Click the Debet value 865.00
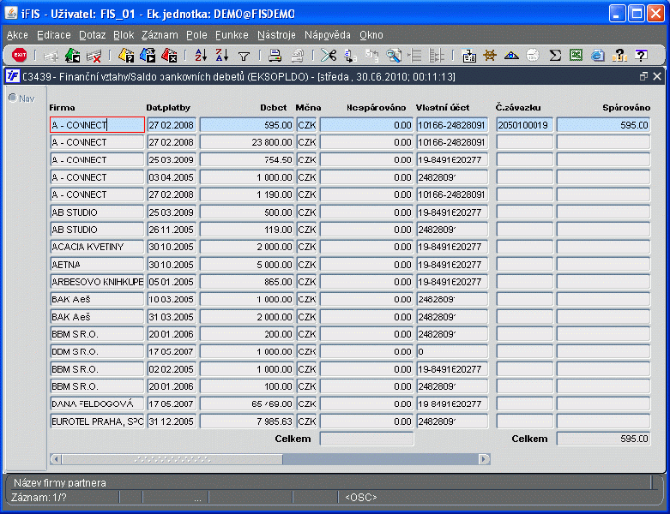Viewport: 670px width, 514px height. 247,282
